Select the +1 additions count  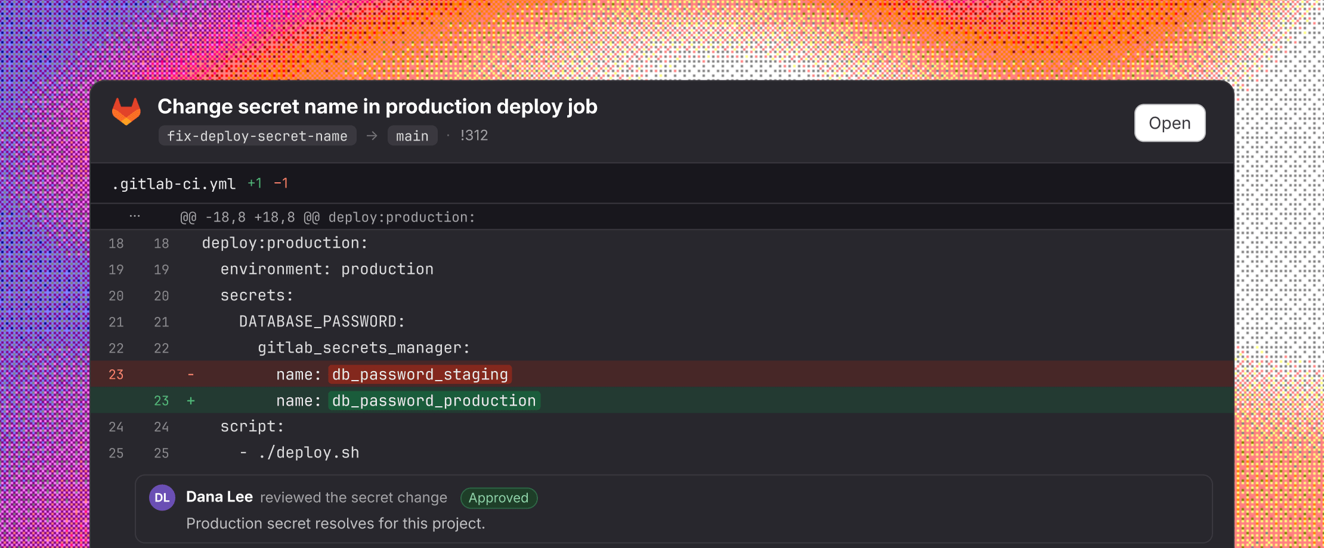click(255, 183)
